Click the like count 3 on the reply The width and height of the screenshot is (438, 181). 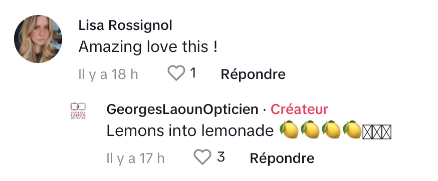click(x=221, y=156)
